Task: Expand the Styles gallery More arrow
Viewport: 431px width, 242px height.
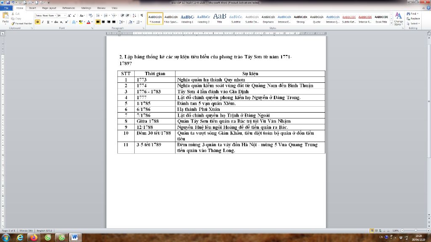Action: pos(391,24)
